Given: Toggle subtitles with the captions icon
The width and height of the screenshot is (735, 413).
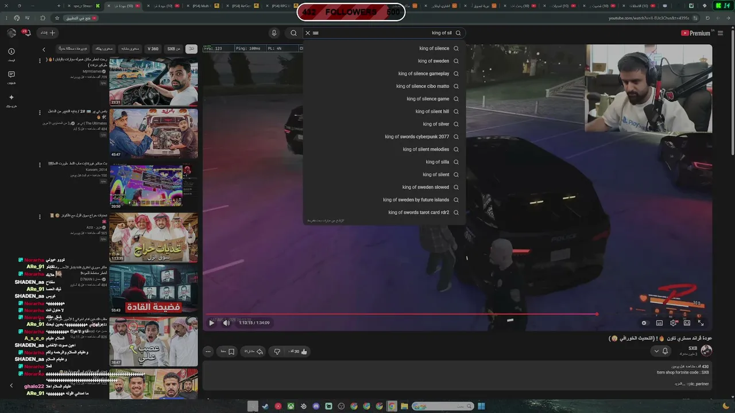Looking at the screenshot, I should point(659,323).
